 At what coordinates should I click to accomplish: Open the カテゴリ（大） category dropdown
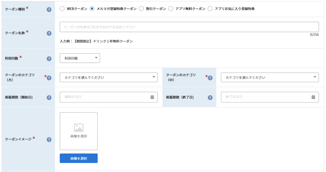[109, 77]
